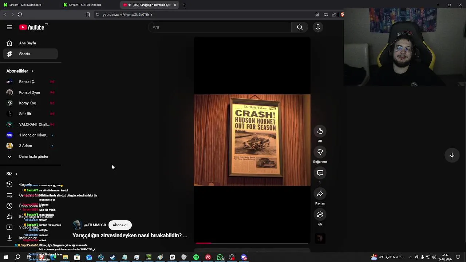Open the liked videos thumbs-up icon
The width and height of the screenshot is (466, 262).
(x=9, y=217)
